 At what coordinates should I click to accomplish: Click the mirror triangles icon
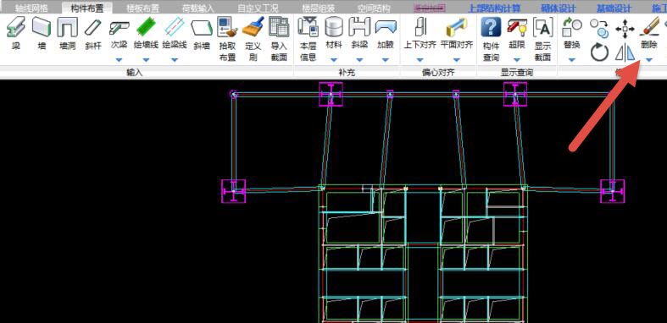click(625, 52)
